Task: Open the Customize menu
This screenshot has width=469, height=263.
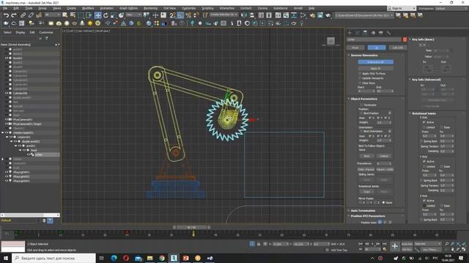Action: 189,8
